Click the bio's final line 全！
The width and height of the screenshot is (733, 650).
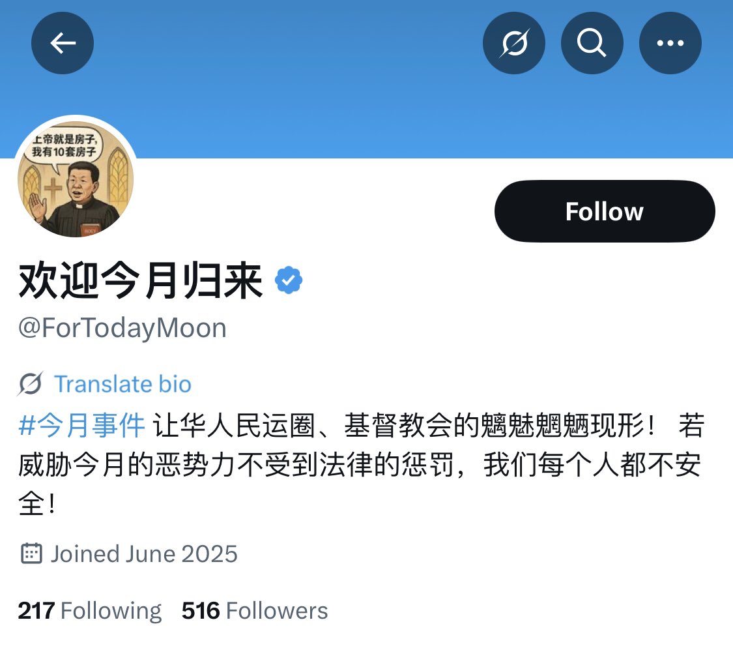[37, 504]
